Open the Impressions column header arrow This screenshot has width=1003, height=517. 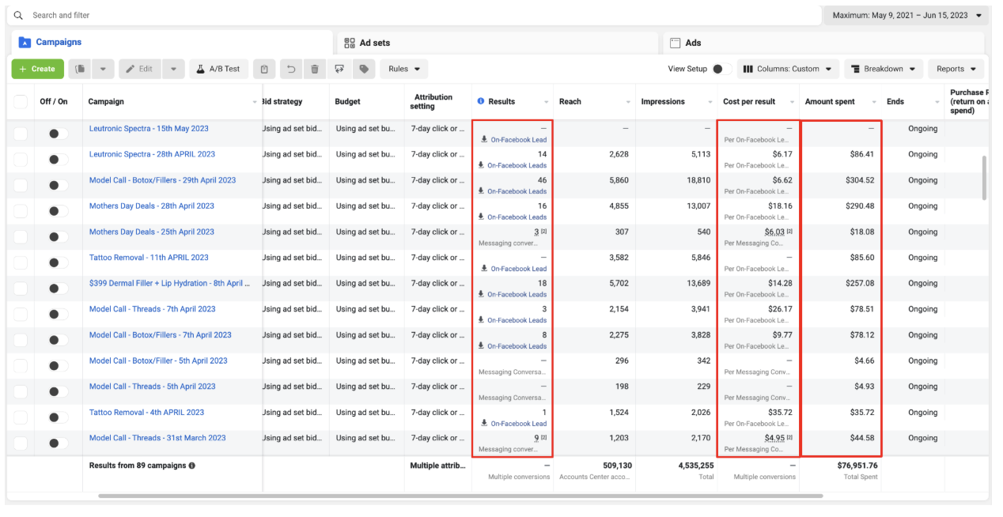710,102
